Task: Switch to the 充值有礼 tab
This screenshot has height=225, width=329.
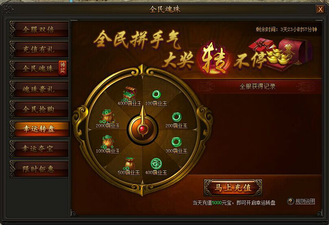Action: pyautogui.click(x=39, y=50)
